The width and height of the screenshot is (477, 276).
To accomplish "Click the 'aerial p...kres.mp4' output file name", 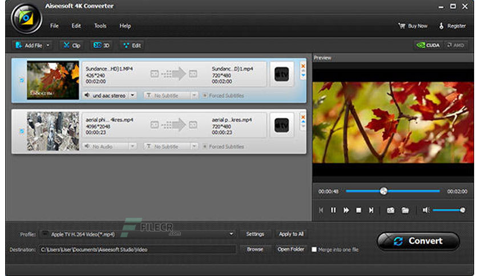I will tap(232, 120).
